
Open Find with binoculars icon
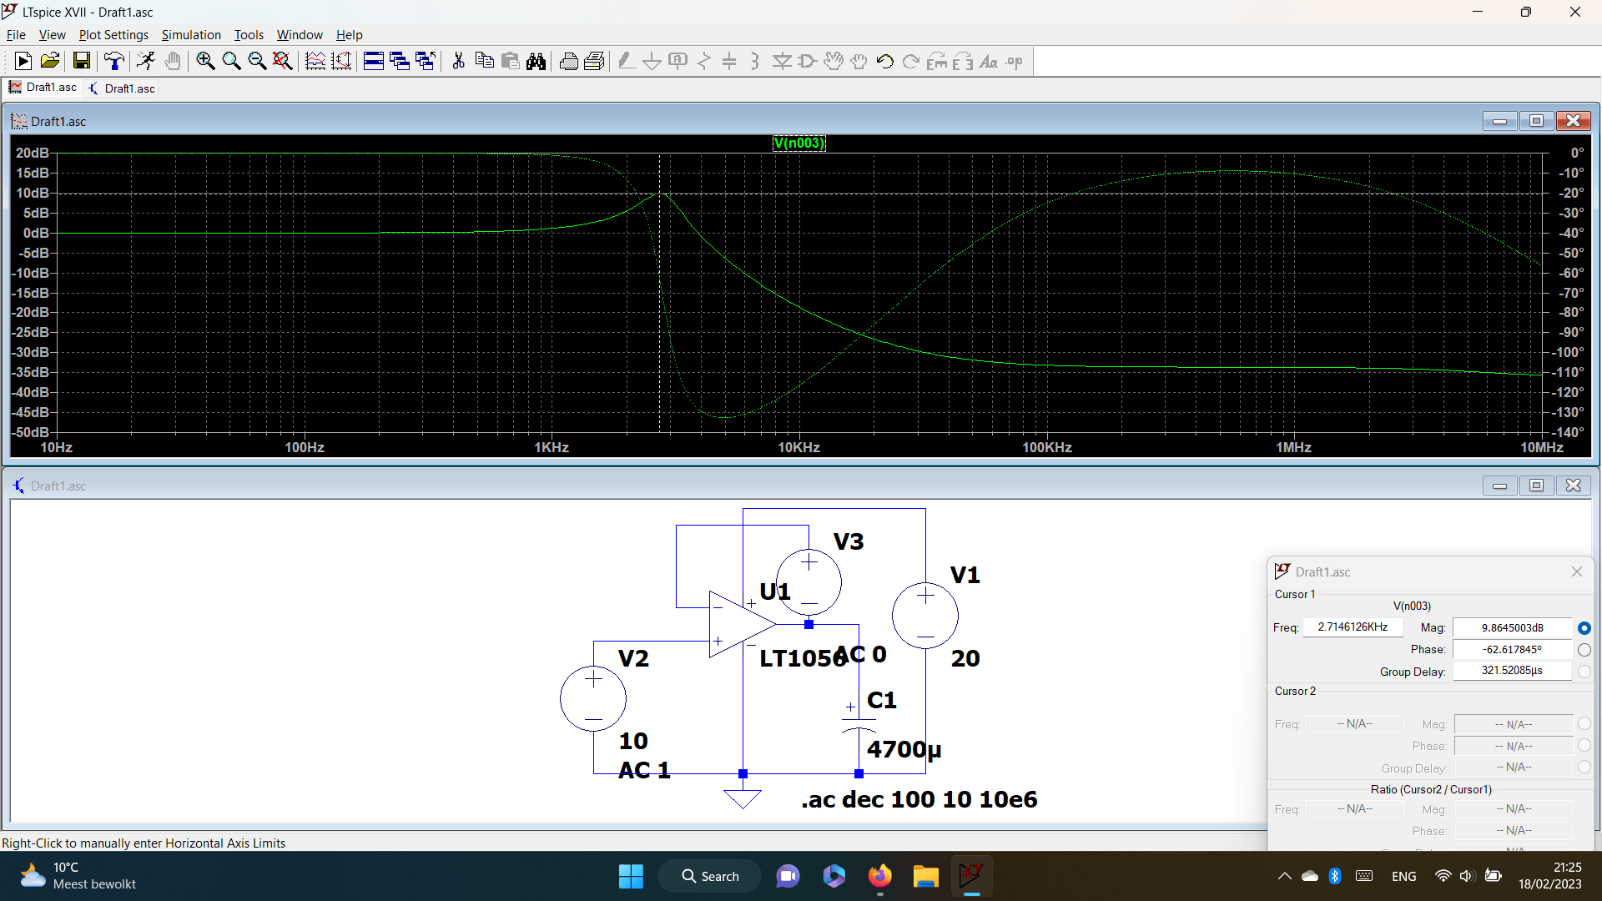(x=536, y=61)
